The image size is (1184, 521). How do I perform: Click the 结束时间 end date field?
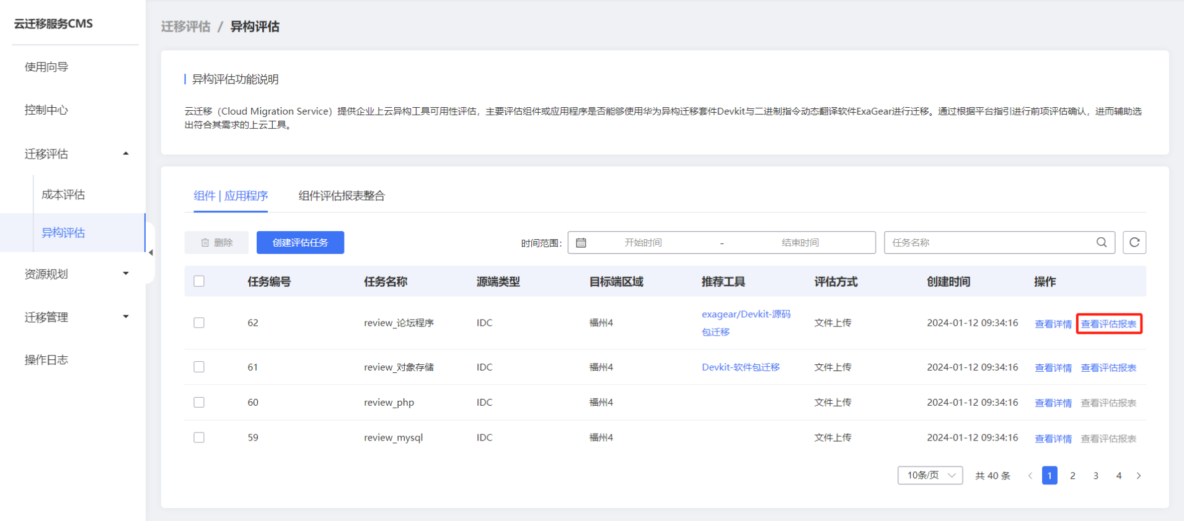click(x=800, y=242)
